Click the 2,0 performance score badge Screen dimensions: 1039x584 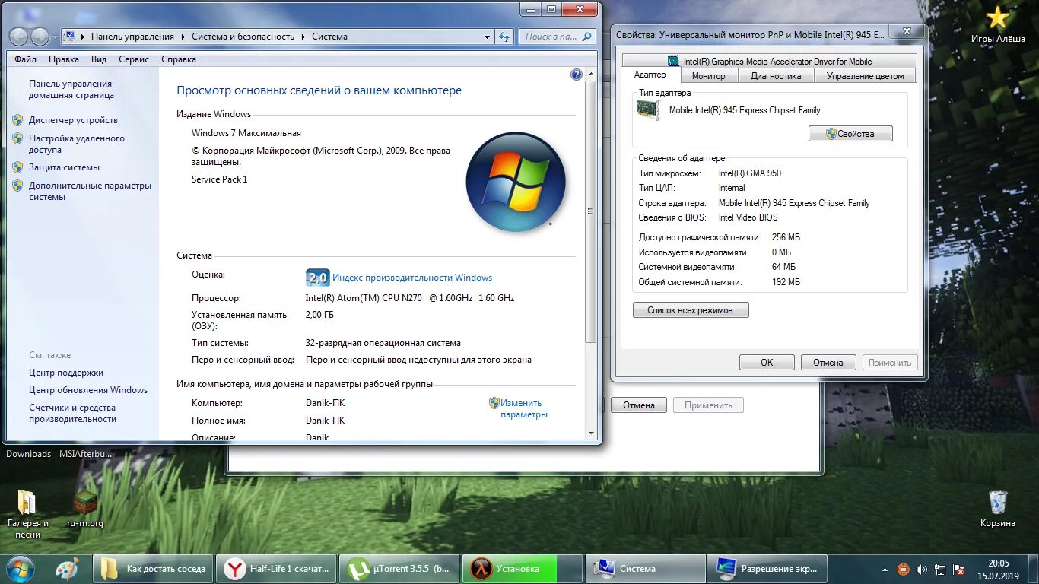point(317,278)
